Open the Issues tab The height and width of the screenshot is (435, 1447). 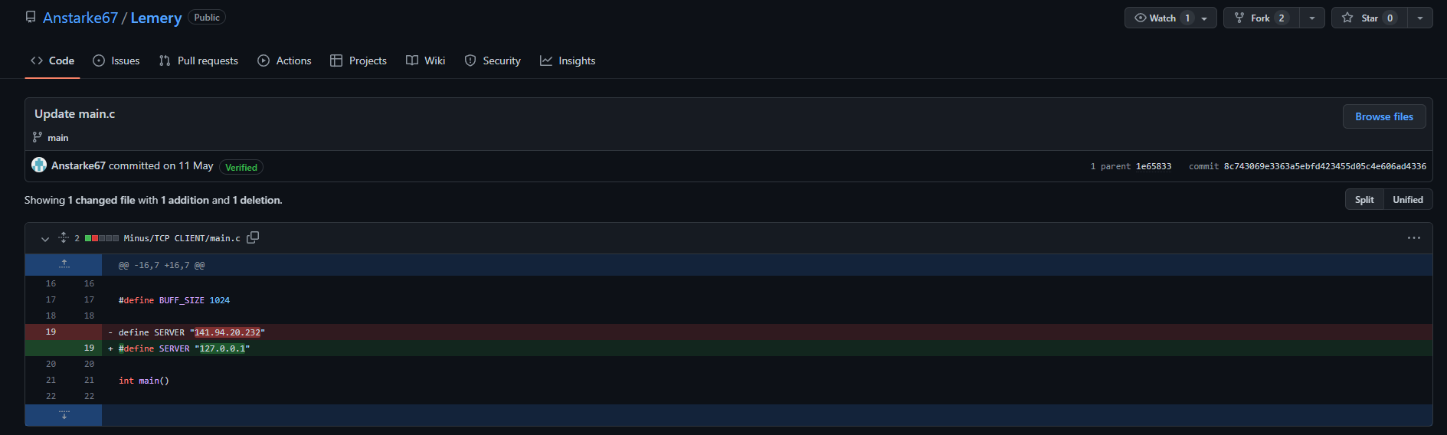pos(116,61)
